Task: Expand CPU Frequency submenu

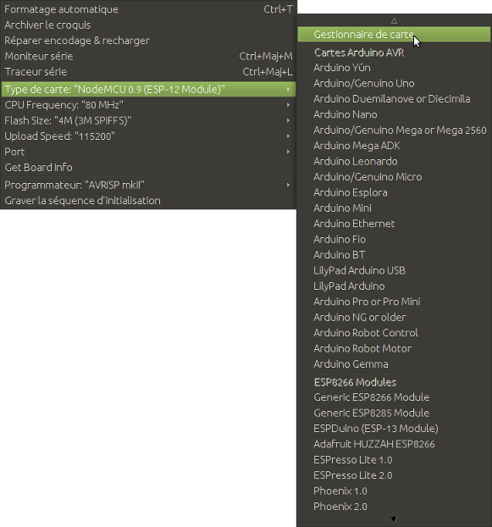Action: click(x=148, y=105)
